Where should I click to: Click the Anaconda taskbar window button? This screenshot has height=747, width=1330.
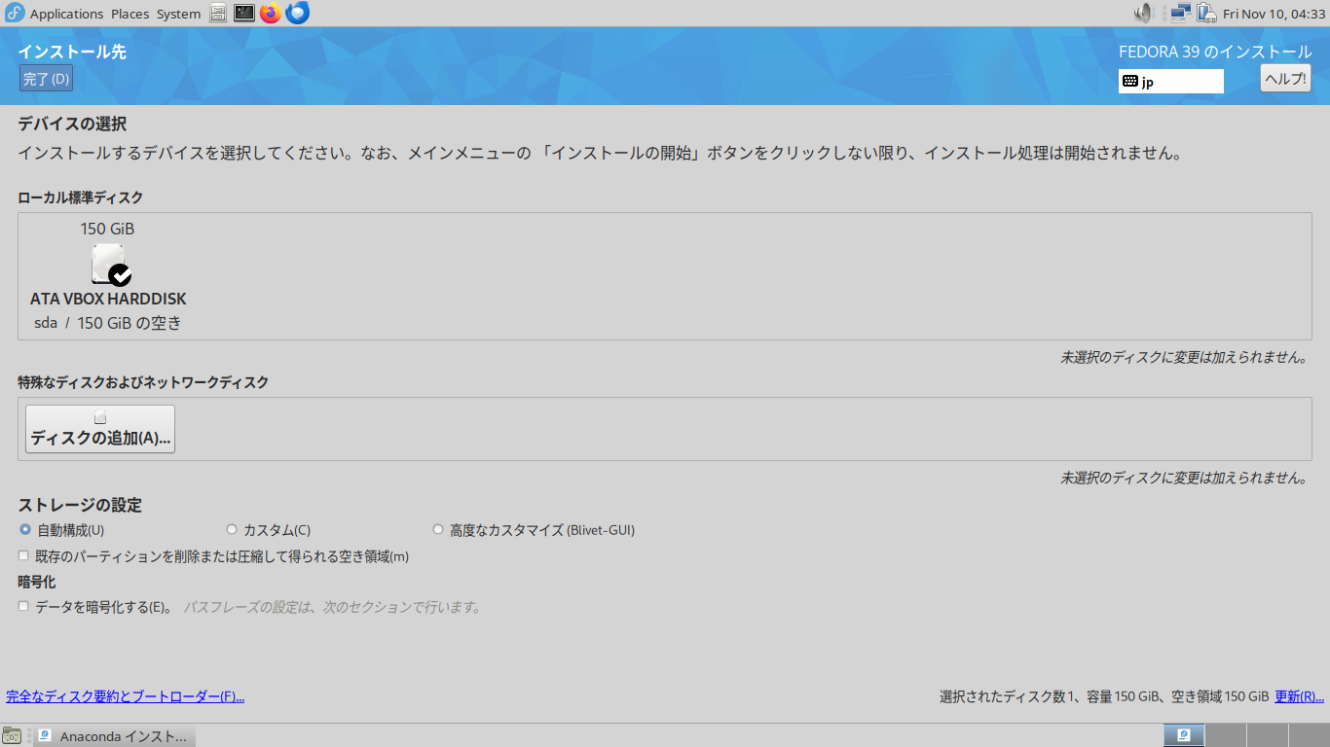click(115, 736)
